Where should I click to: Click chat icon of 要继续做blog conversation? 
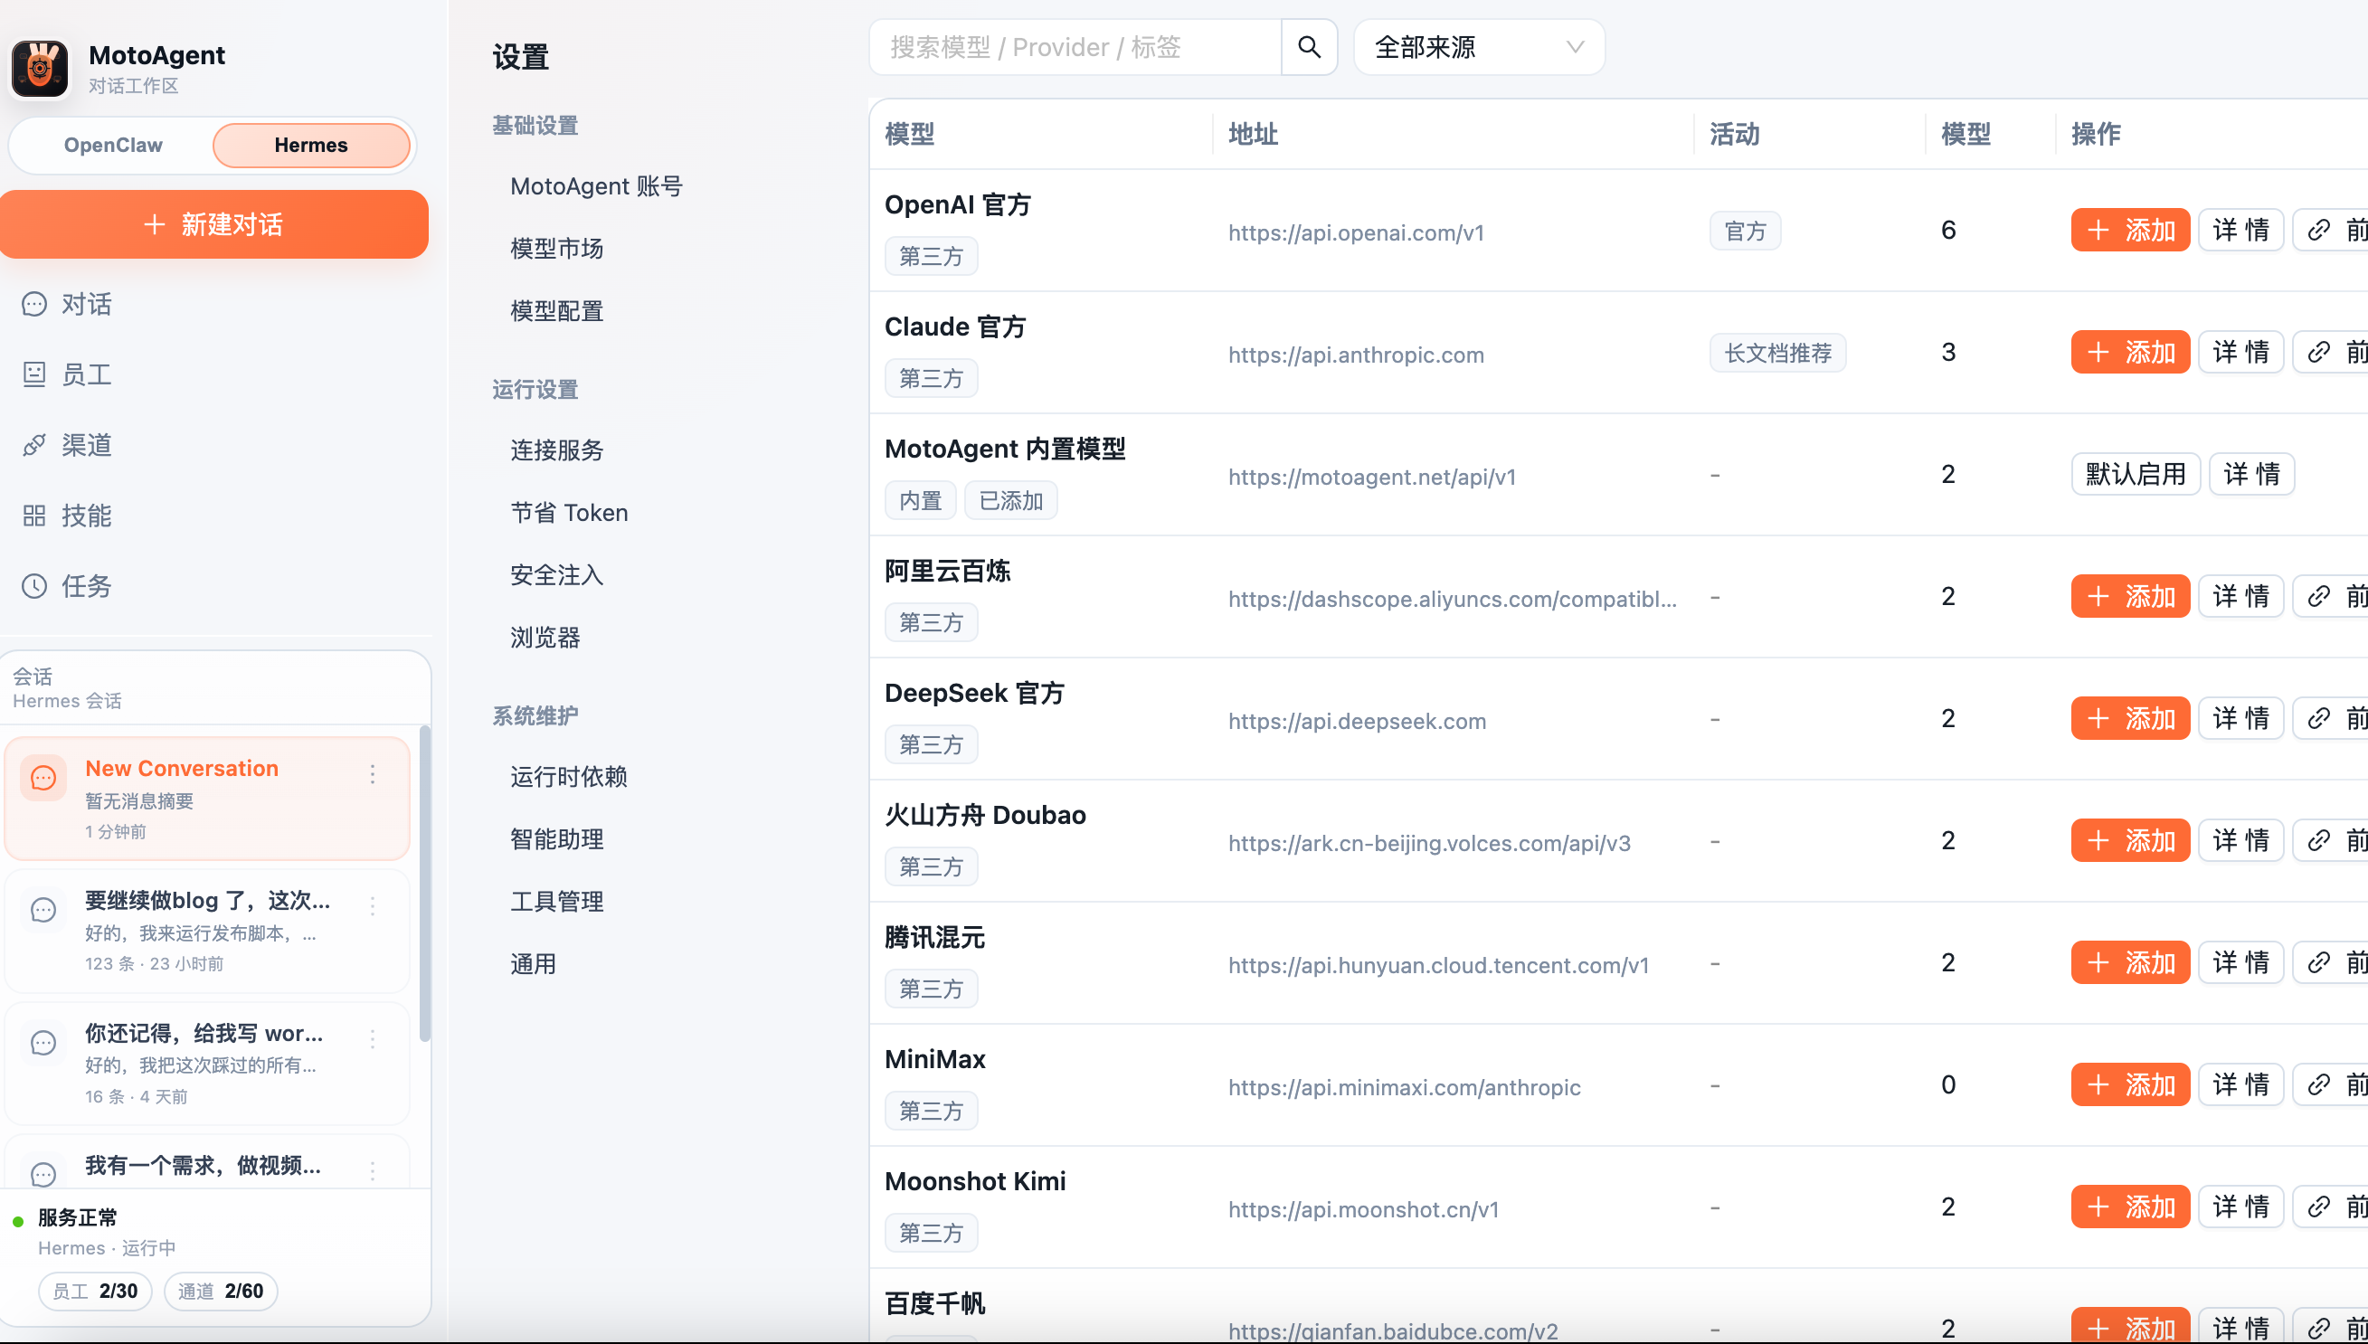tap(43, 910)
